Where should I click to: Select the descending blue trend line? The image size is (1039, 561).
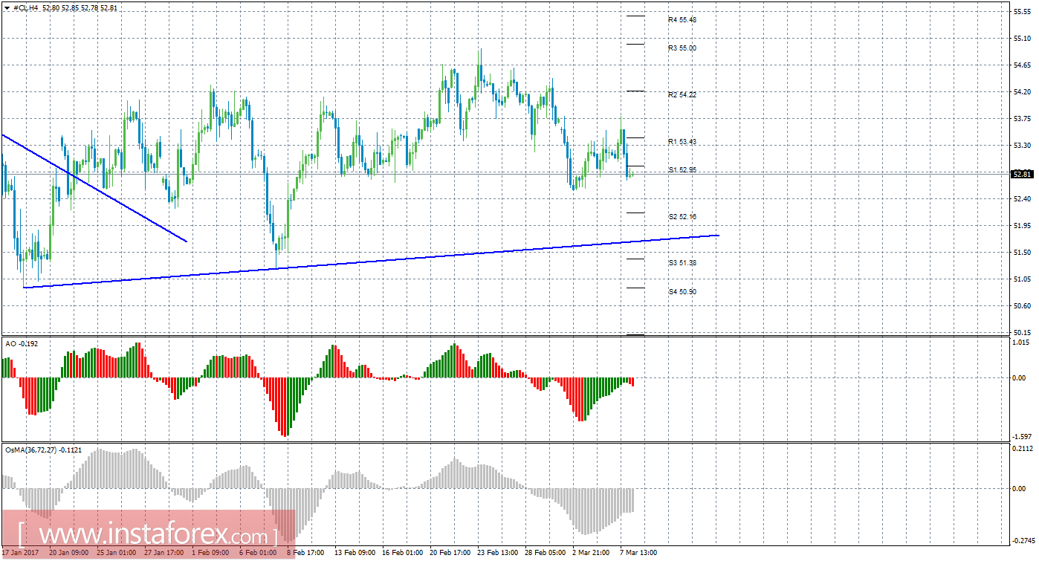[x=94, y=188]
